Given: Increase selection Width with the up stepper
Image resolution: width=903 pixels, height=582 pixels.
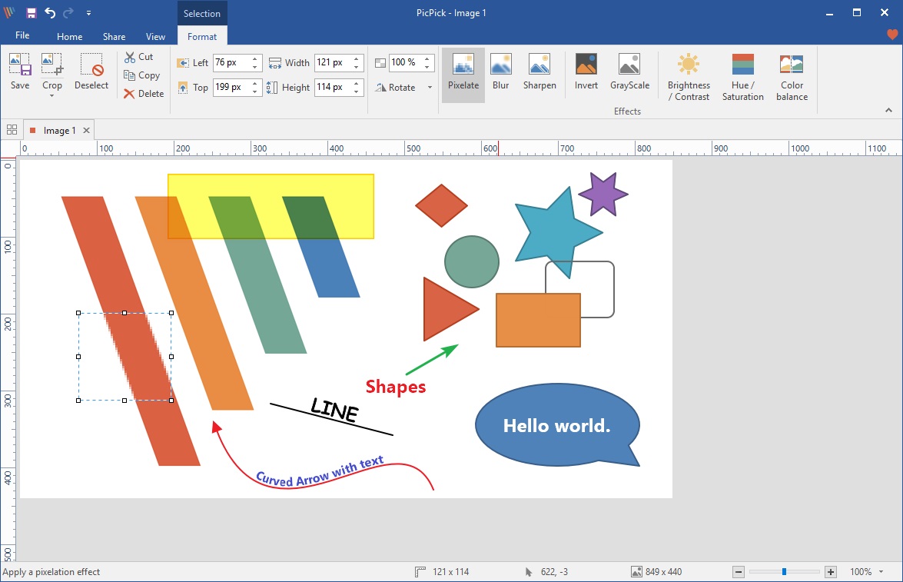Looking at the screenshot, I should pyautogui.click(x=355, y=58).
